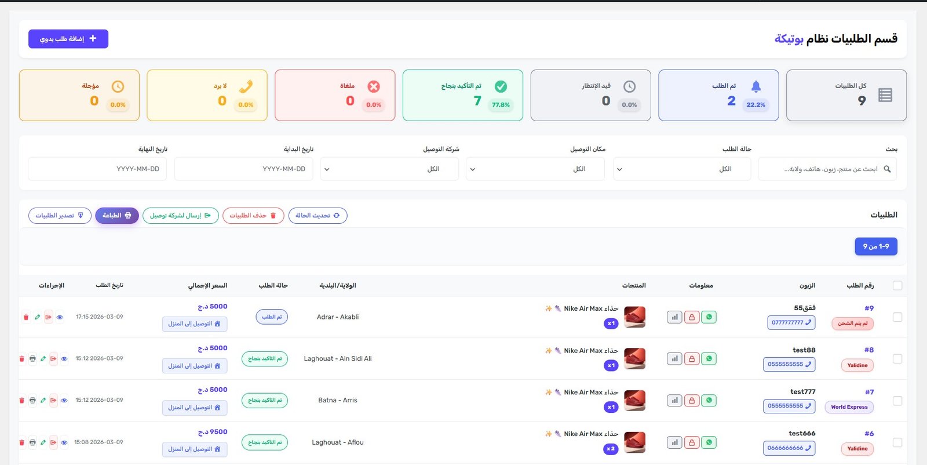Filter by تم التأكيد بنجاح confirmed orders card
This screenshot has height=465, width=927.
[x=462, y=96]
